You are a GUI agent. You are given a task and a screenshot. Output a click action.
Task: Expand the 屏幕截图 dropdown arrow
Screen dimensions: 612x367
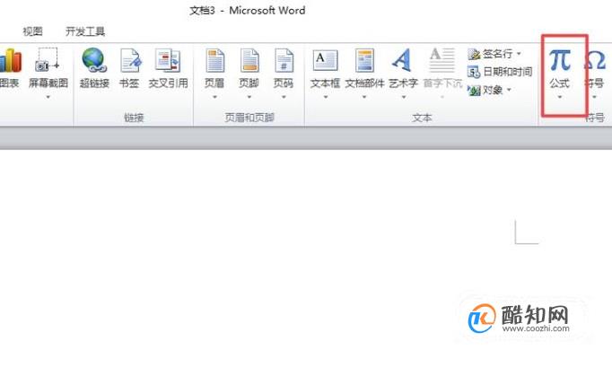pyautogui.click(x=48, y=96)
